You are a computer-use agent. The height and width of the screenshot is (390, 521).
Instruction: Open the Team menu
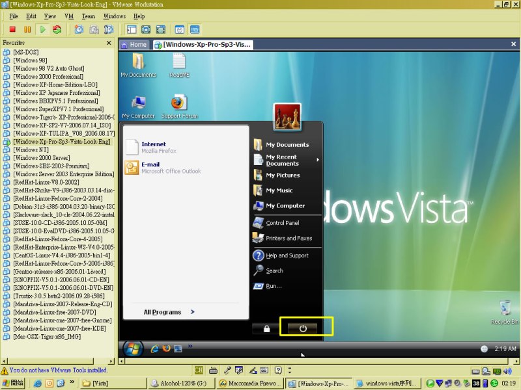point(89,16)
